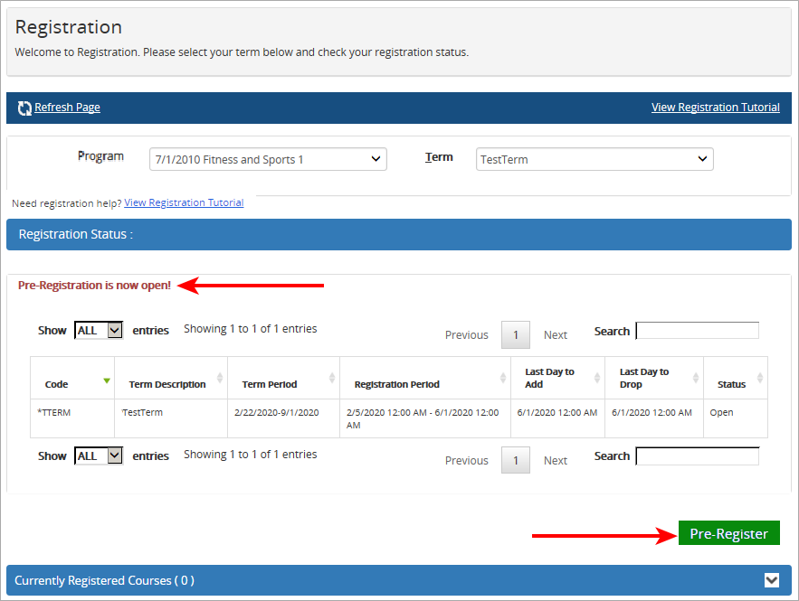Click the Pre-Register button
The height and width of the screenshot is (601, 799).
click(728, 533)
